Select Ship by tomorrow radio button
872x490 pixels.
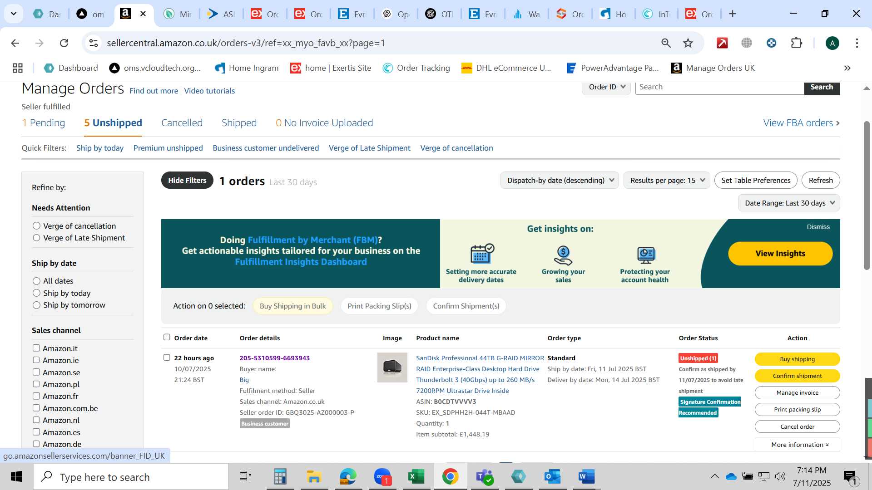click(x=36, y=305)
